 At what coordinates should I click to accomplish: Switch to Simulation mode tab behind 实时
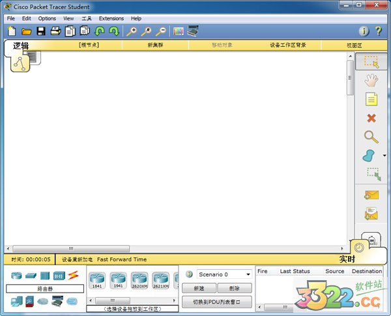pos(371,240)
